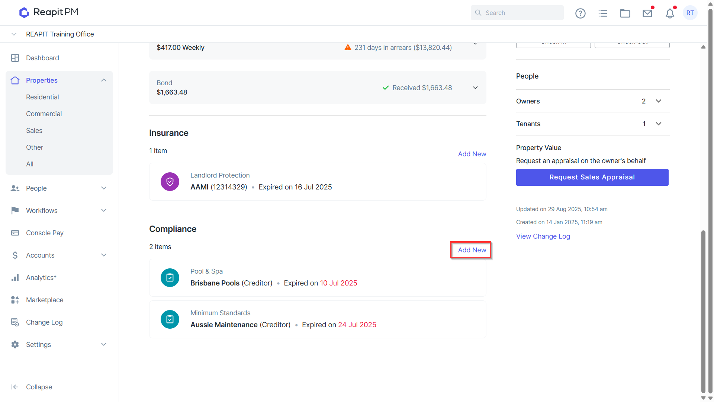This screenshot has width=714, height=402.
Task: Open Sales properties
Action: [34, 131]
